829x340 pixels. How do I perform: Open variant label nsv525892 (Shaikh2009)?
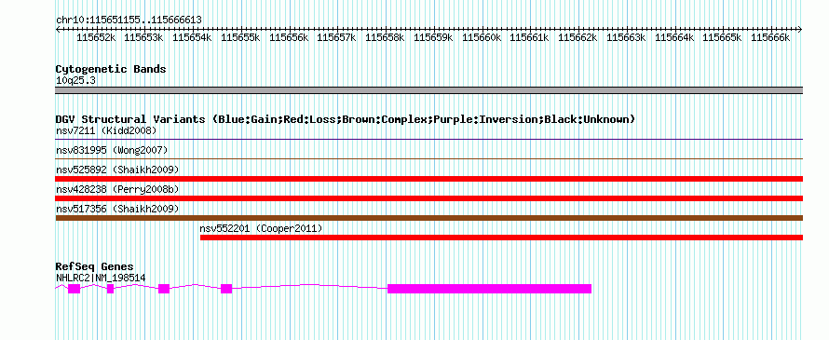(117, 170)
